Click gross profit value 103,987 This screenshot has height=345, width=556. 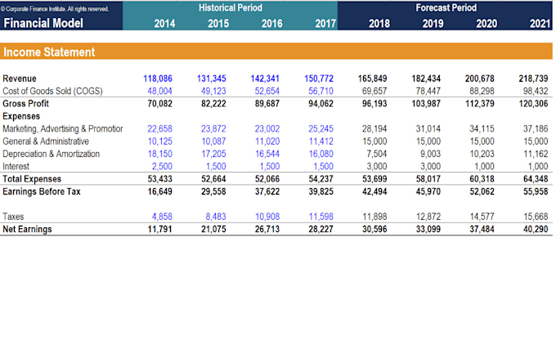coord(426,104)
